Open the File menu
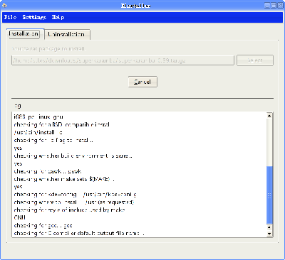Viewport: 285px width, 260px height. (10, 17)
